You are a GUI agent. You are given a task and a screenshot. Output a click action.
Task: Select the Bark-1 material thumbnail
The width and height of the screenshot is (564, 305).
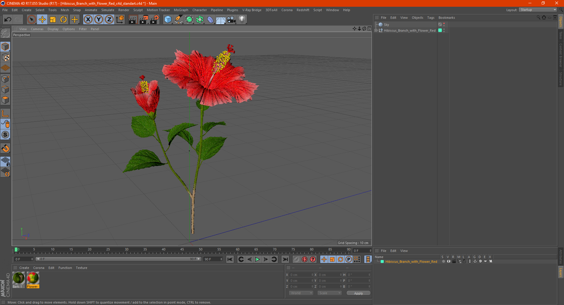pyautogui.click(x=19, y=278)
